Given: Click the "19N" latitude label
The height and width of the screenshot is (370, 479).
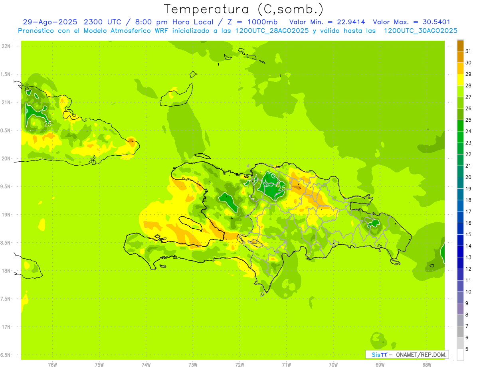Looking at the screenshot, I should click(6, 215).
